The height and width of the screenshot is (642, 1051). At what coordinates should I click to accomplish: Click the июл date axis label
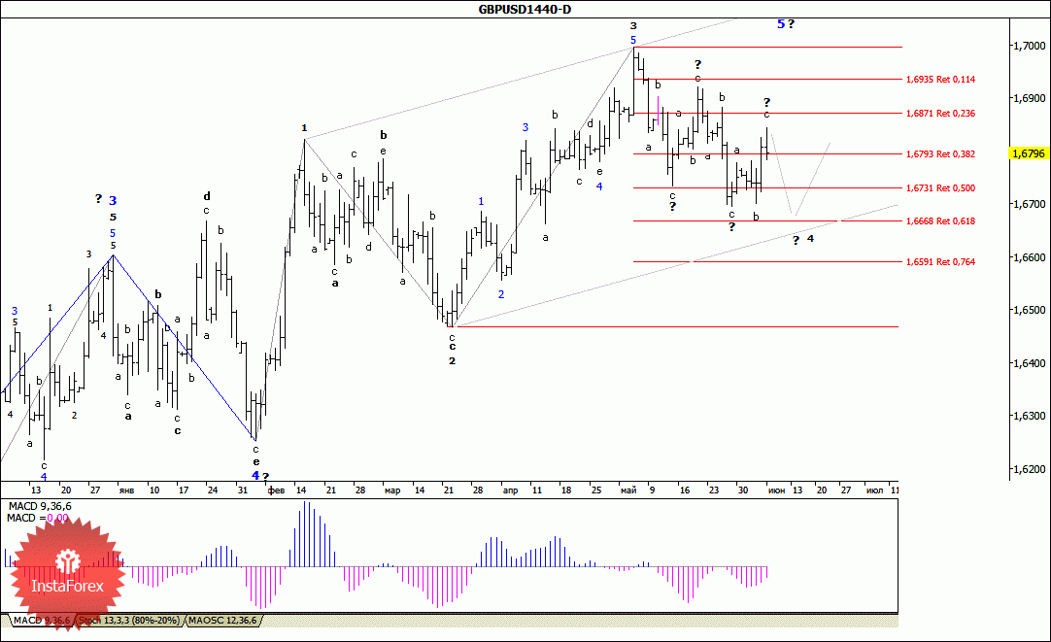tap(874, 490)
